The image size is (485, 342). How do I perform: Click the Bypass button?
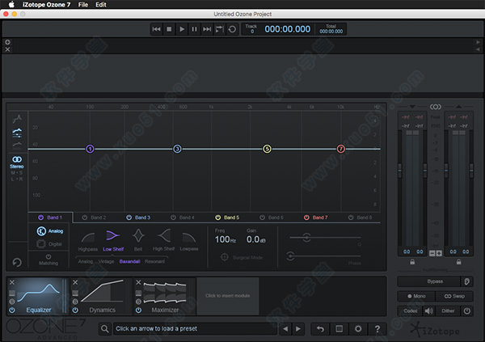429,281
